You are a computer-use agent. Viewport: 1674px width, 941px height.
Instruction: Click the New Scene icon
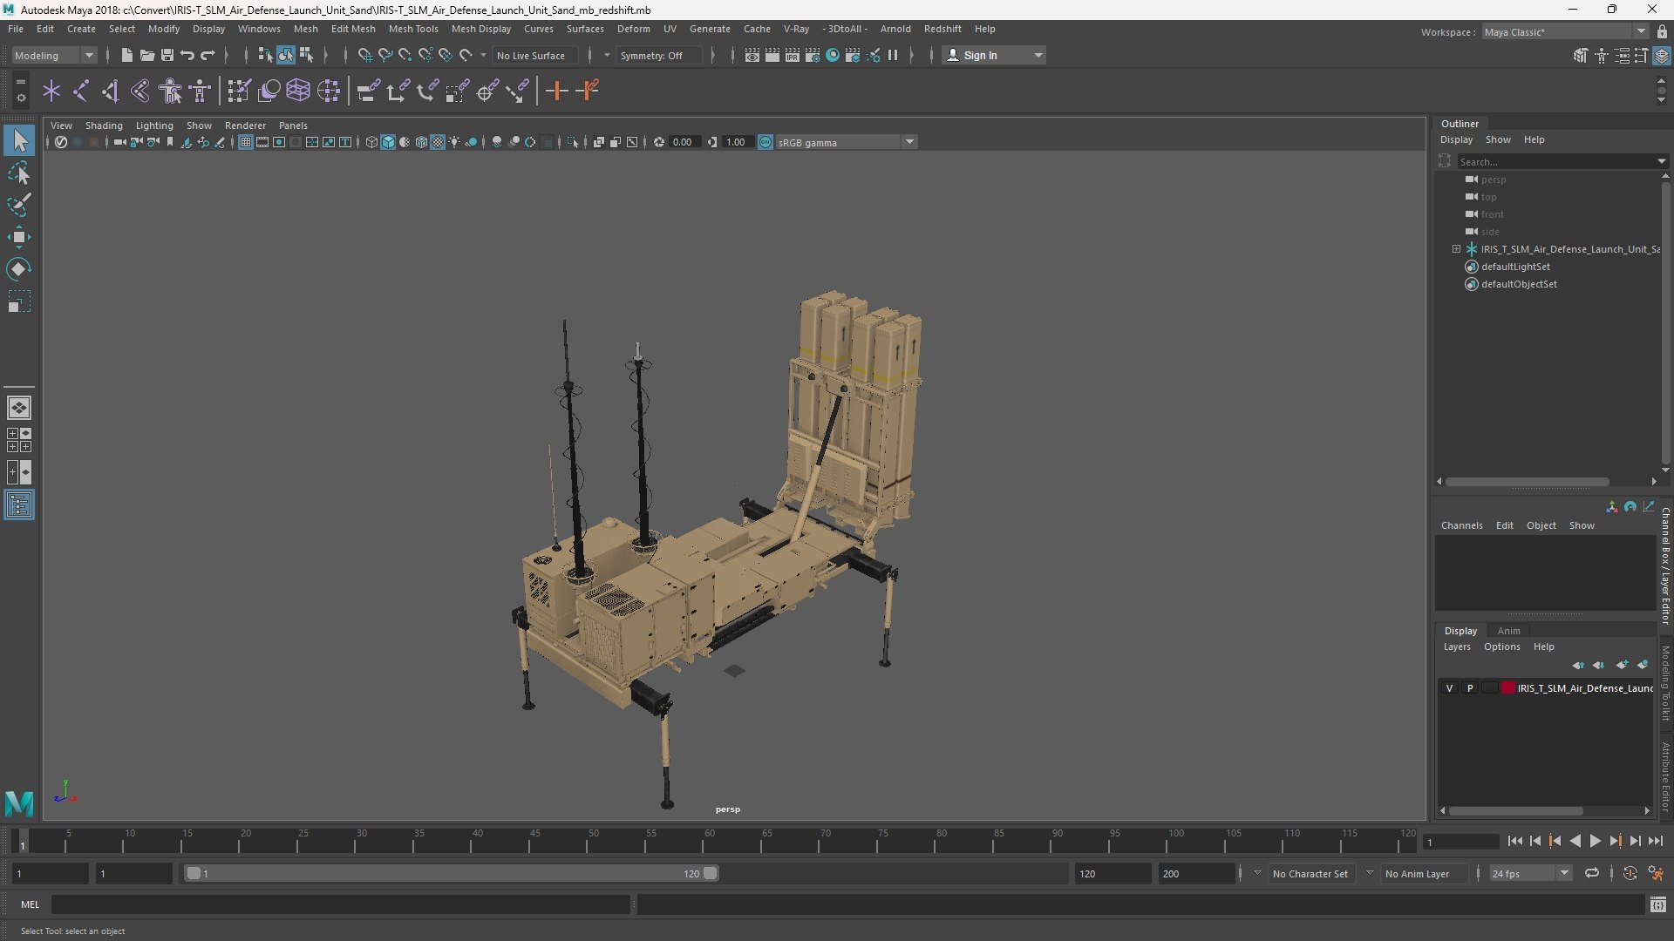tap(127, 55)
